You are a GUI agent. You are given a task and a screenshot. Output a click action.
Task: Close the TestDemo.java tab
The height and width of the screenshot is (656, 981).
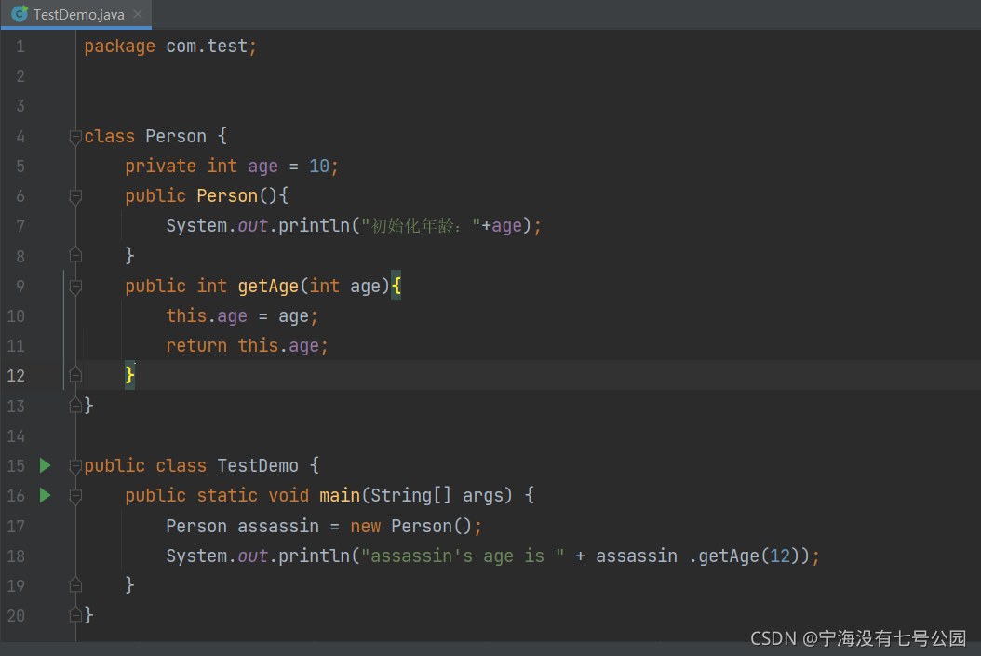pos(138,14)
